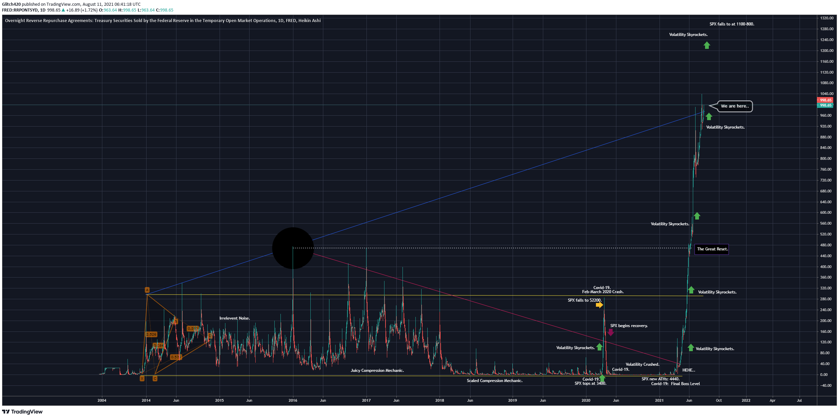Click 'Irrelevent Noise.' annotation
The width and height of the screenshot is (839, 418).
tap(235, 318)
